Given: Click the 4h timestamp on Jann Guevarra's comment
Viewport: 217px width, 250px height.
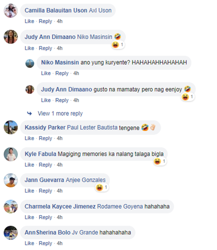Looking at the screenshot, I should tap(60, 191).
